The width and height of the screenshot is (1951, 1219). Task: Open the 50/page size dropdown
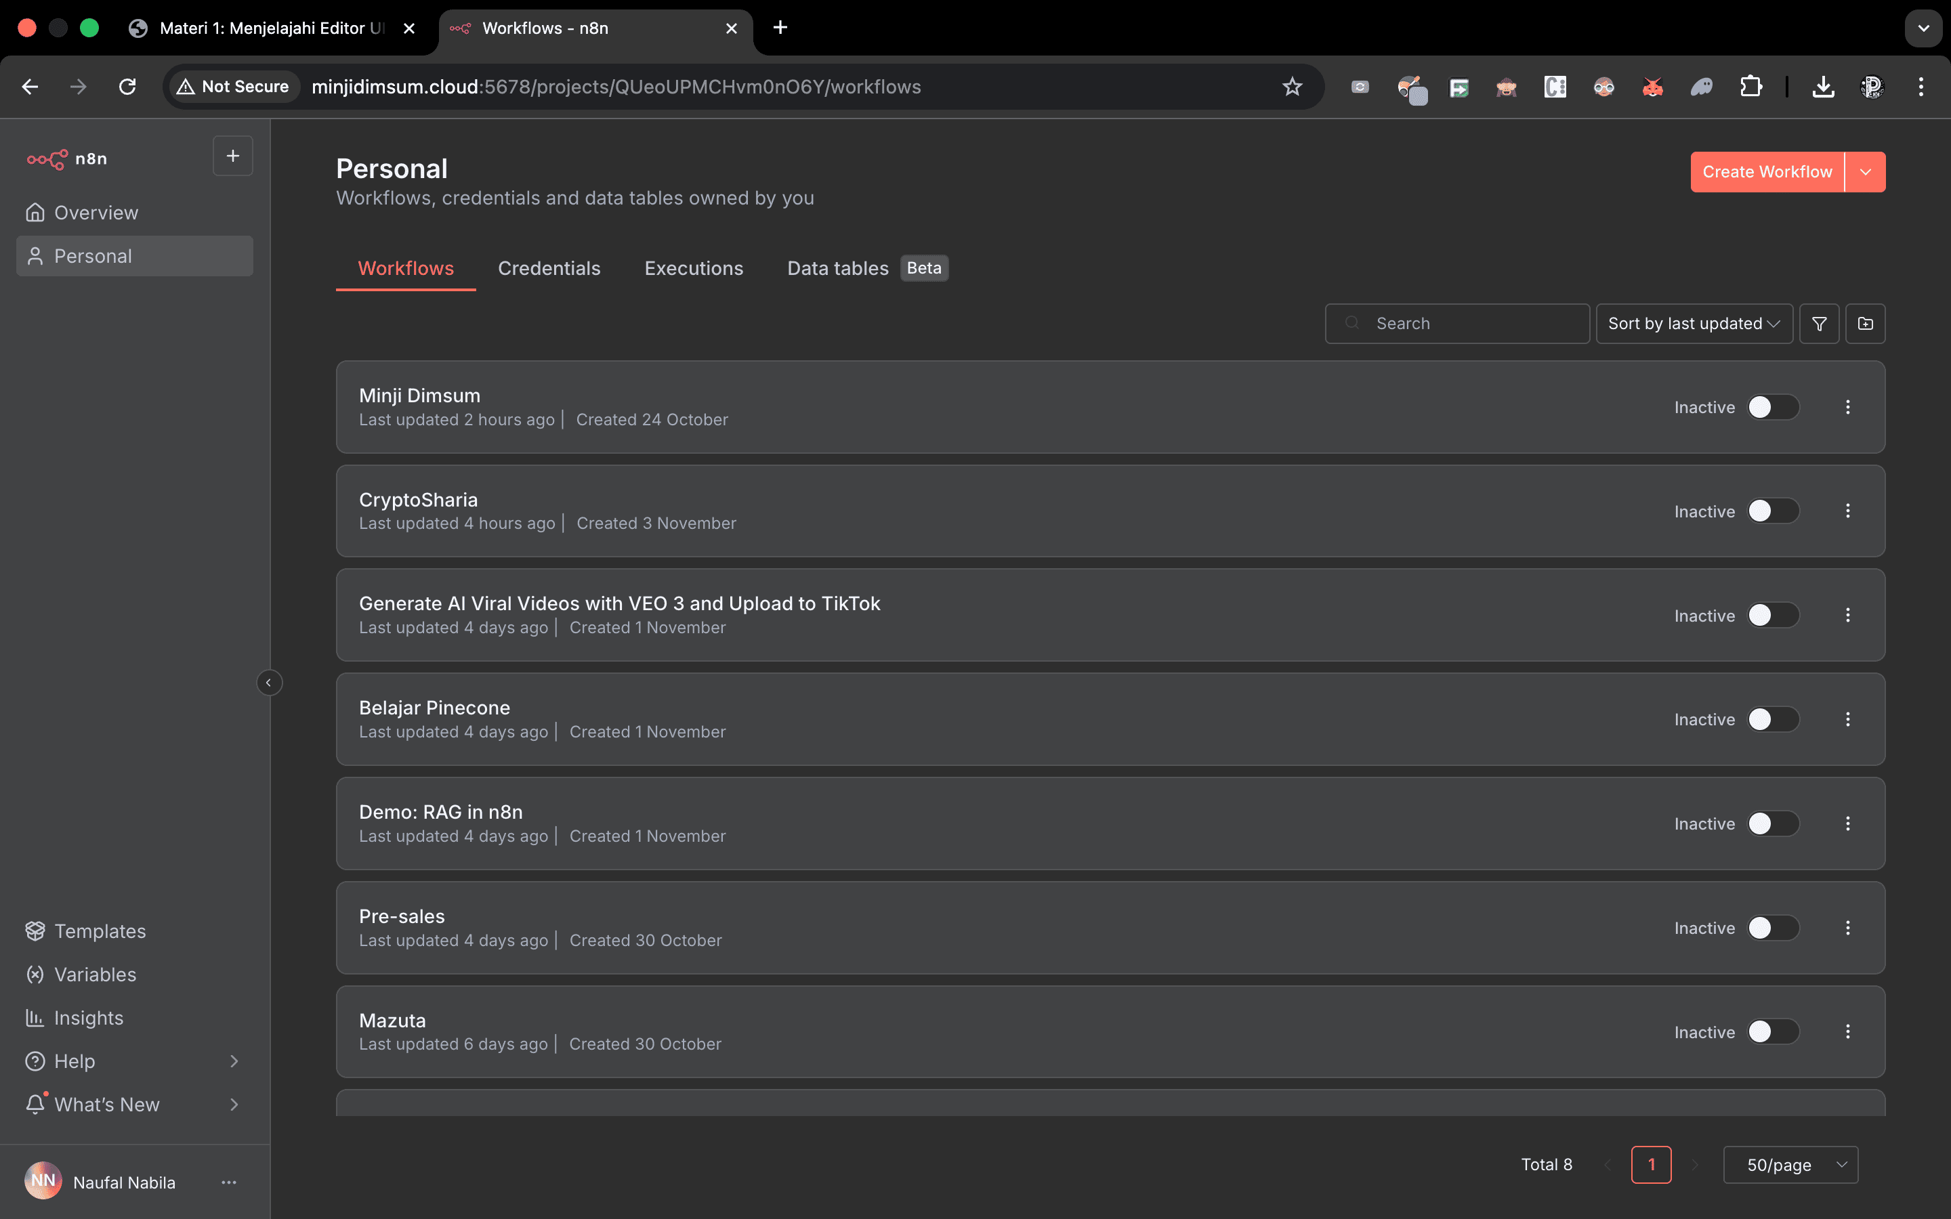coord(1790,1164)
